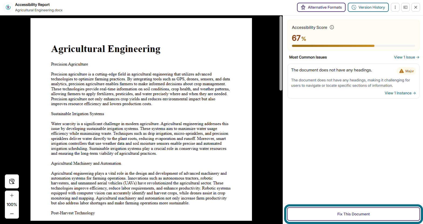Viewport: 423px width, 224px height.
Task: Click the 100% zoom level
Action: point(12,205)
